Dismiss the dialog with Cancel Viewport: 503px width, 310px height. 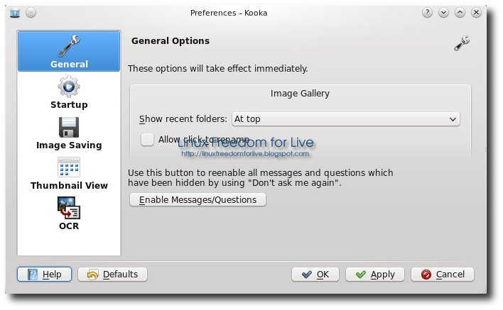442,275
